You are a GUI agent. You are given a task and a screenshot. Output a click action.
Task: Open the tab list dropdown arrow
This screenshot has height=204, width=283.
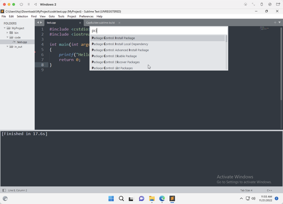pyautogui.click(x=279, y=22)
